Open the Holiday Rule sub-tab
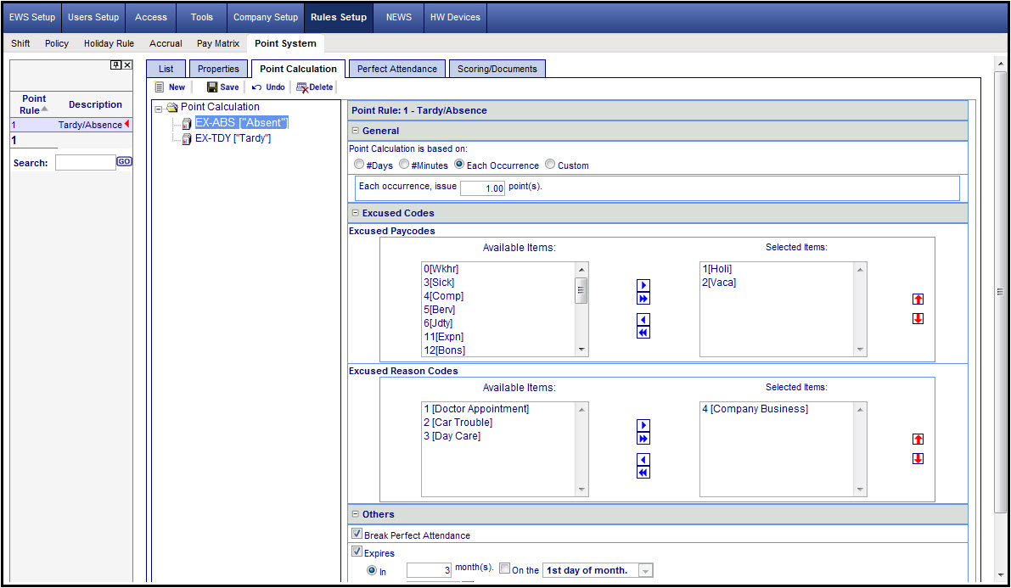Screen dimensions: 1011x588 coord(109,43)
